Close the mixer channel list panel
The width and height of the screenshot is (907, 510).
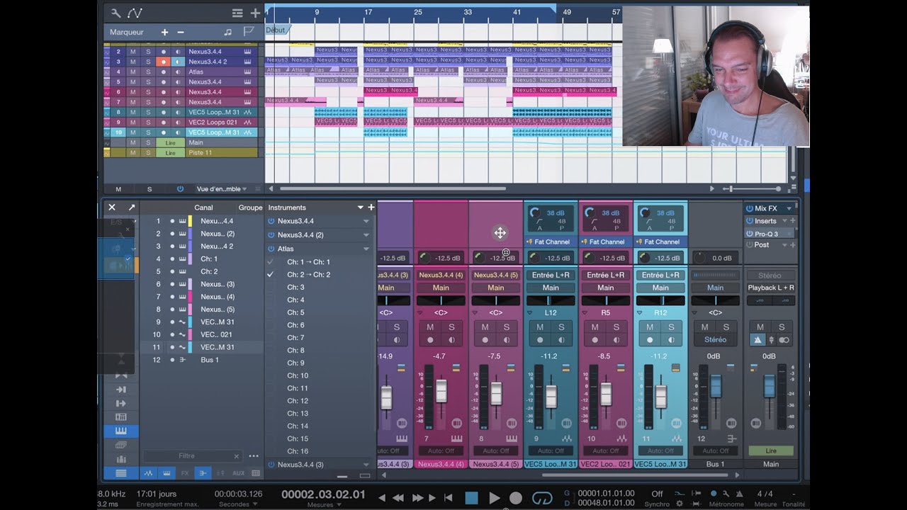point(111,208)
